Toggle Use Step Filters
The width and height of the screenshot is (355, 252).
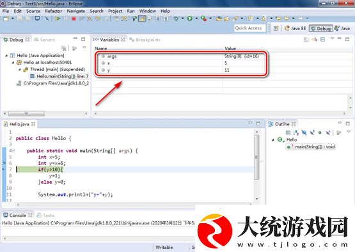pyautogui.click(x=124, y=19)
